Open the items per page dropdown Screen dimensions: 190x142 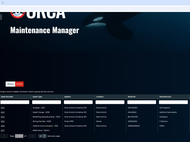pyautogui.click(x=45, y=136)
